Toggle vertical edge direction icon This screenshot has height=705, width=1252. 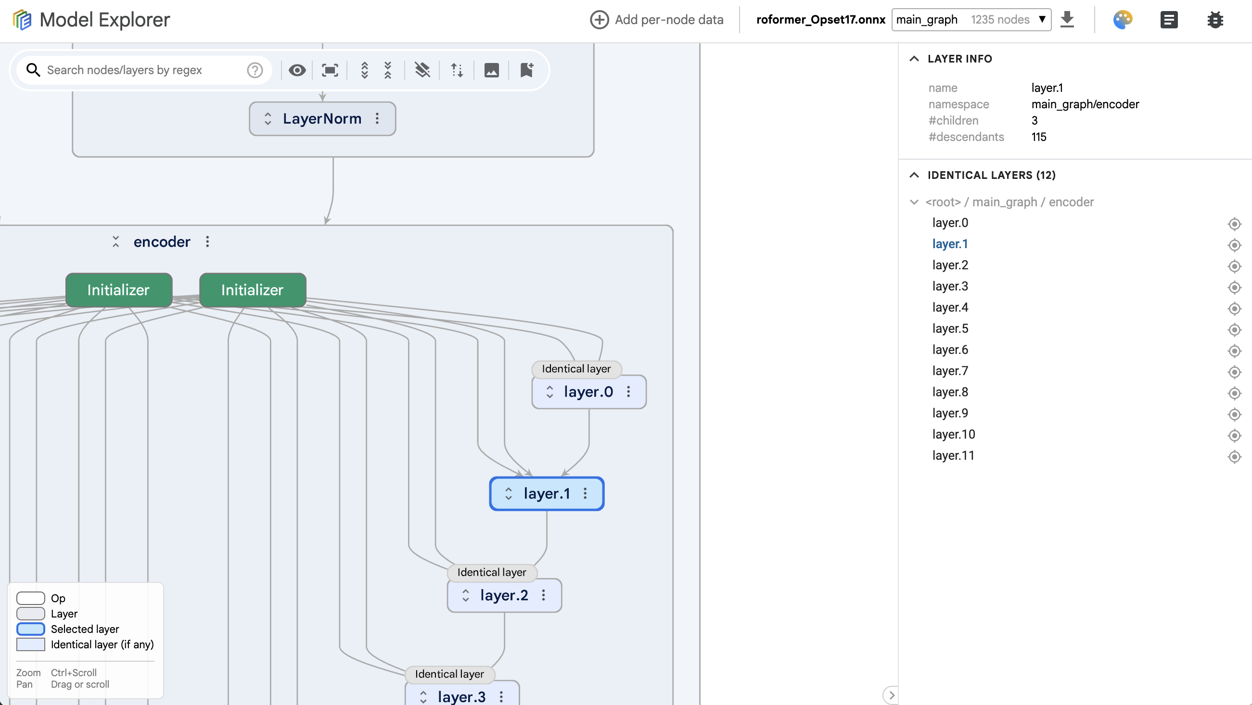pos(457,70)
